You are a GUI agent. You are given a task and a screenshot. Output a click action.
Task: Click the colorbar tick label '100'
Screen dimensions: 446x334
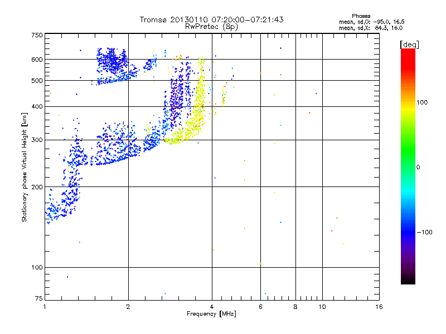422,102
